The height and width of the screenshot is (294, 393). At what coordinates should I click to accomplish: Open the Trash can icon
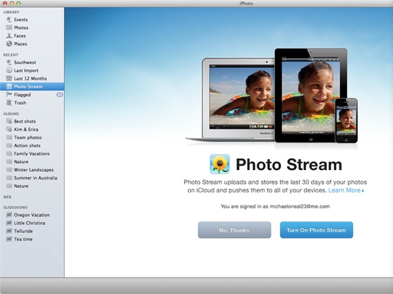pyautogui.click(x=9, y=103)
